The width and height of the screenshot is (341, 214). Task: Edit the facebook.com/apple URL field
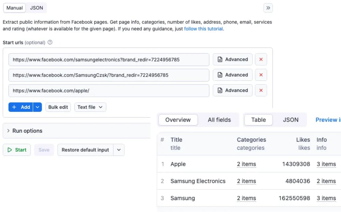(109, 91)
